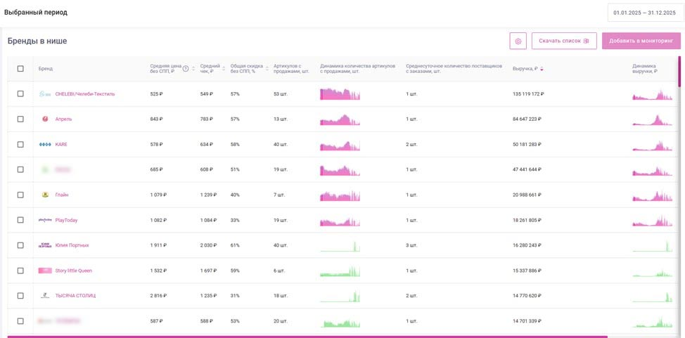This screenshot has height=338, width=685.
Task: Click the Артикулов с продажами column header
Action: coord(291,68)
